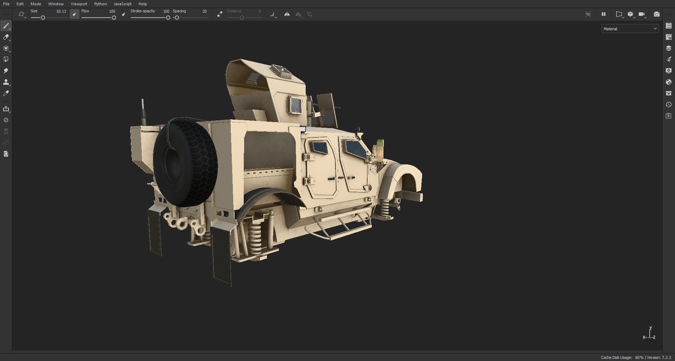
Task: Open the History panel clock icon
Action: coord(669,105)
